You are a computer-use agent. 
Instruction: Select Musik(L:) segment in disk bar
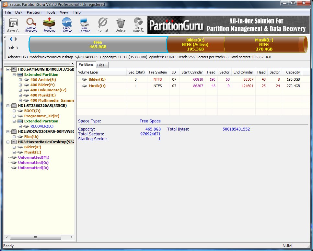264,44
